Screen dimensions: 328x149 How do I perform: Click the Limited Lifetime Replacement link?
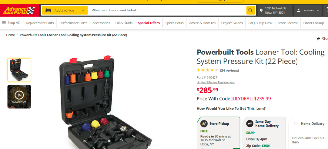point(215,82)
